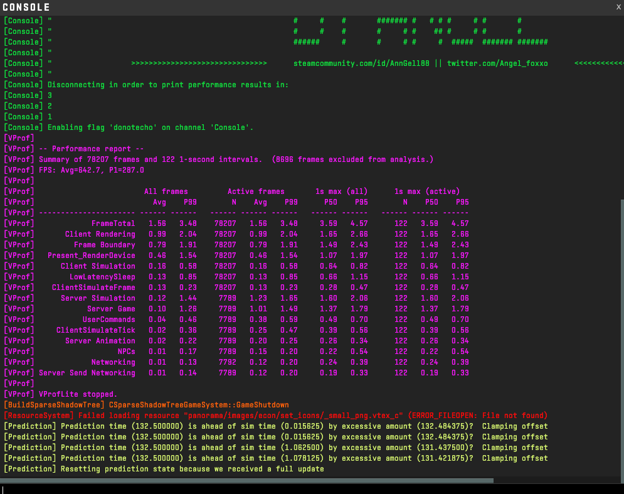The width and height of the screenshot is (624, 494).
Task: Click 'Disconnecting in order to print performance results'
Action: [167, 85]
